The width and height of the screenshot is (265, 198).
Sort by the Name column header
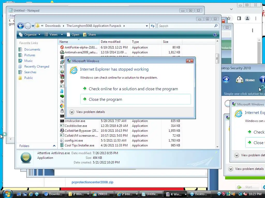tap(79, 42)
